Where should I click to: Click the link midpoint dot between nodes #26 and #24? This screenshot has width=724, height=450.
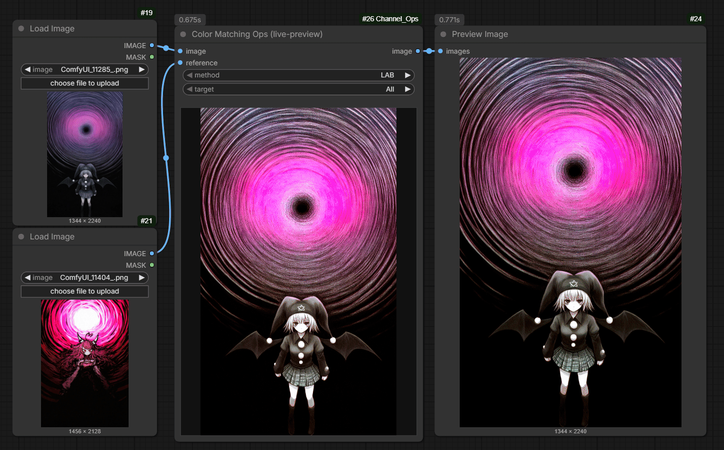[429, 51]
